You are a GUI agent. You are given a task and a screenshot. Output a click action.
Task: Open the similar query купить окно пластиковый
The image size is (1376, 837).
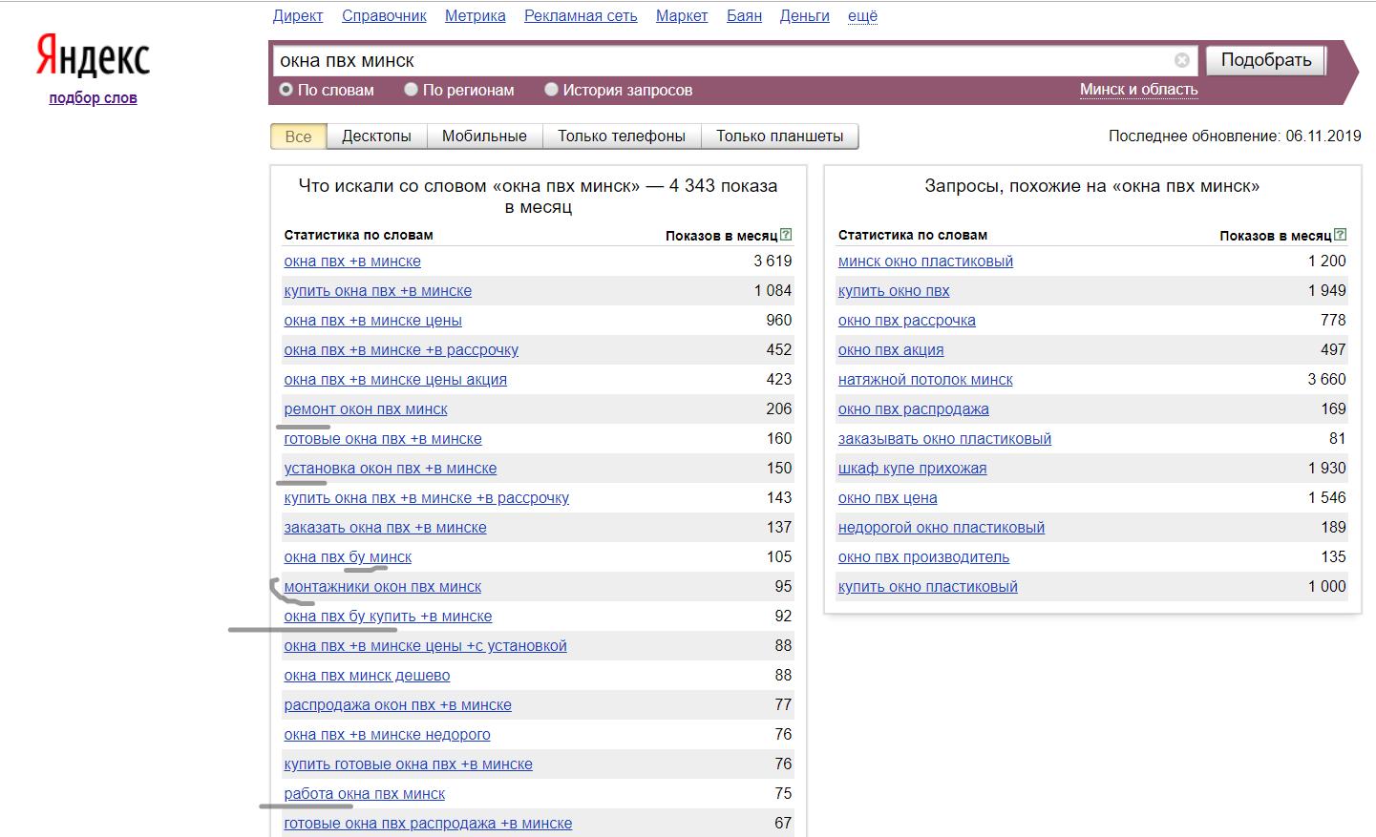coord(928,587)
